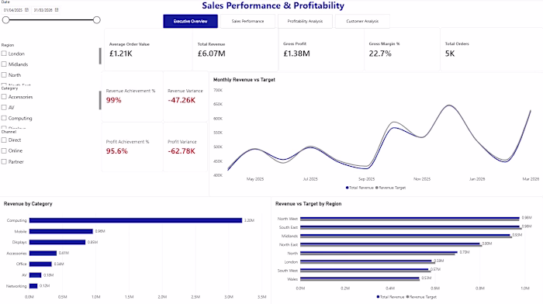Click the 0.70M value label for North

point(465,252)
